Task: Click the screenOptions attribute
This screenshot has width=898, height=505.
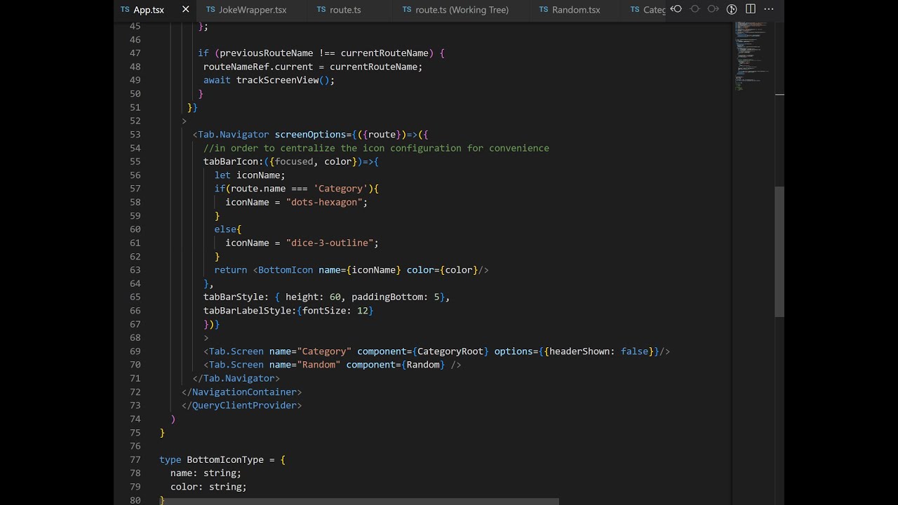Action: tap(310, 135)
